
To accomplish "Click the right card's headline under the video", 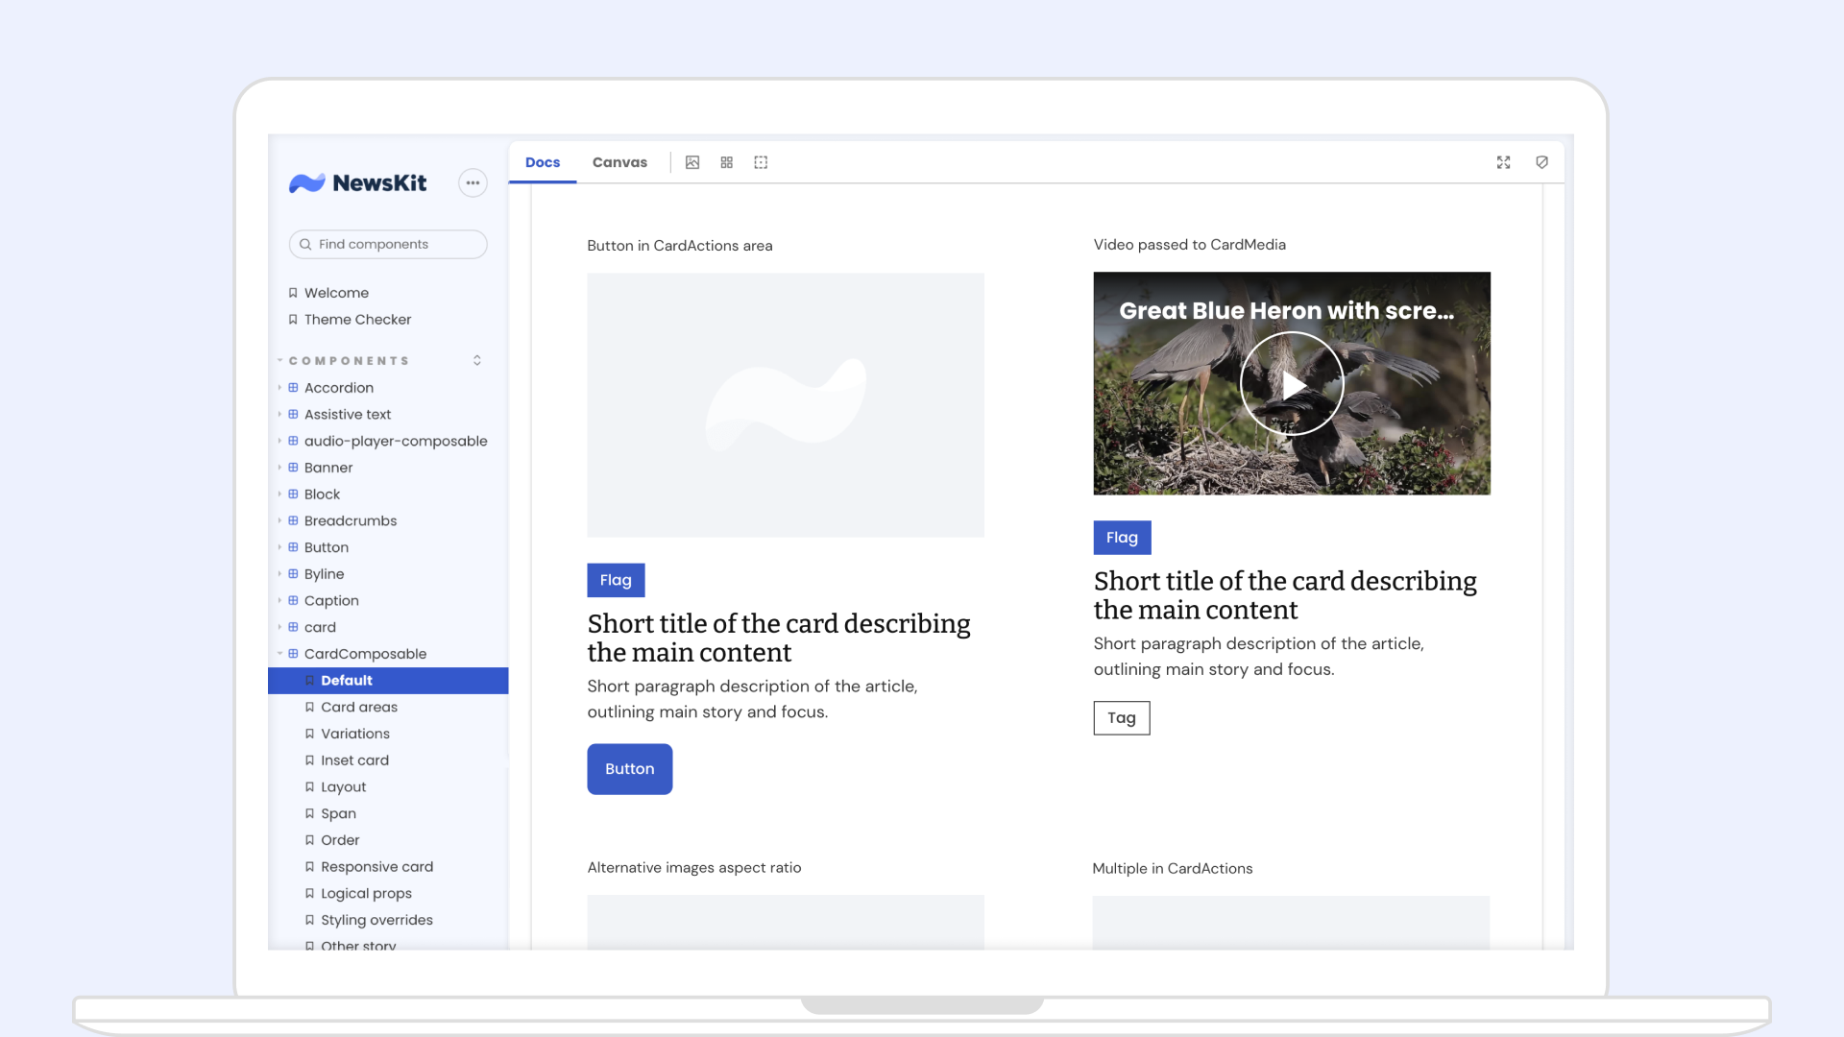I will (x=1285, y=595).
